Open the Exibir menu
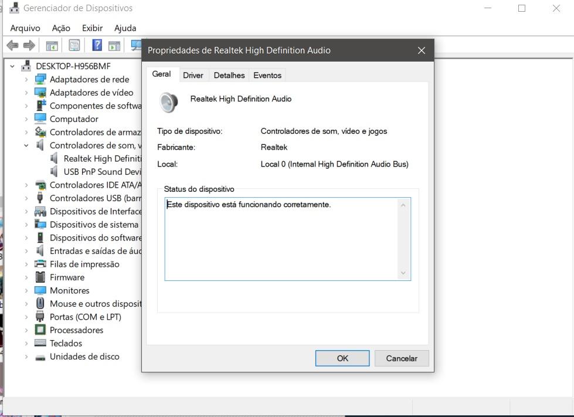Viewport: 574px width, 417px height. pyautogui.click(x=92, y=28)
